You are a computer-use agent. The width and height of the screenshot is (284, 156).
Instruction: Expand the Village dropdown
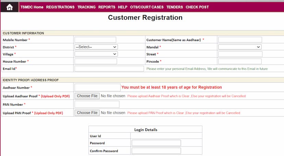point(96,54)
